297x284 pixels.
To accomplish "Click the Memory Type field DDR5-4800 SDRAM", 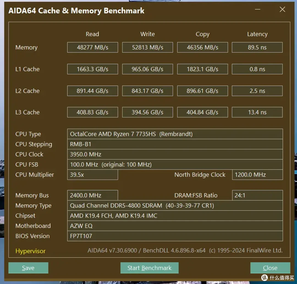I will 175,206.
